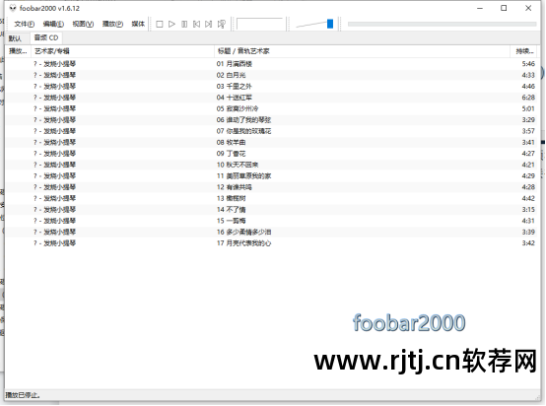Click the 3:15 duration cell
This screenshot has height=406, width=546.
coord(528,209)
